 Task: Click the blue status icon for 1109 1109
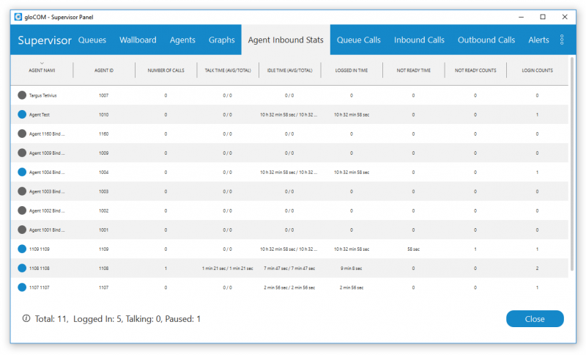point(22,249)
